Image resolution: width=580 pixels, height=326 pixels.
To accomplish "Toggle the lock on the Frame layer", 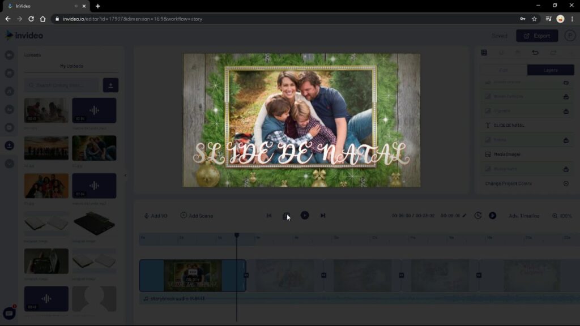I will [x=566, y=140].
